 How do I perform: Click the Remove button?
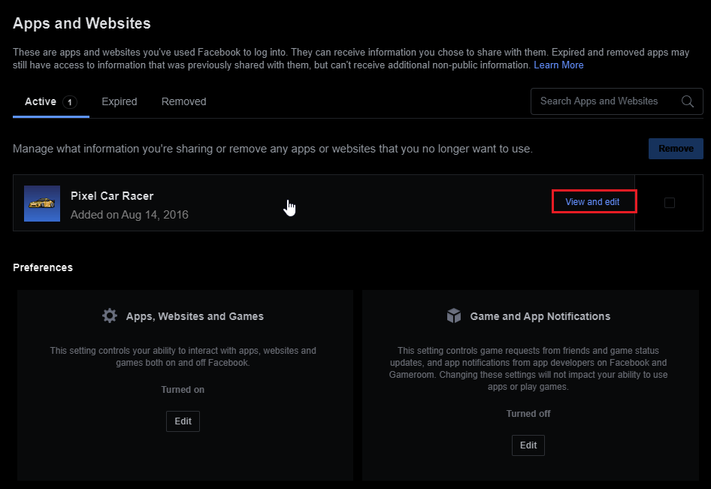point(676,149)
